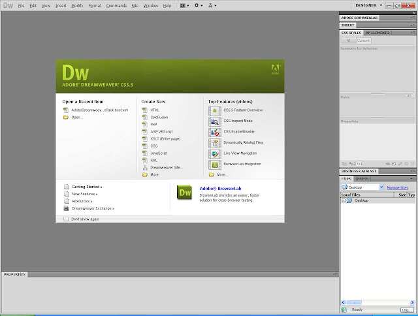Open the Getting Started link
The image size is (418, 316).
87,187
